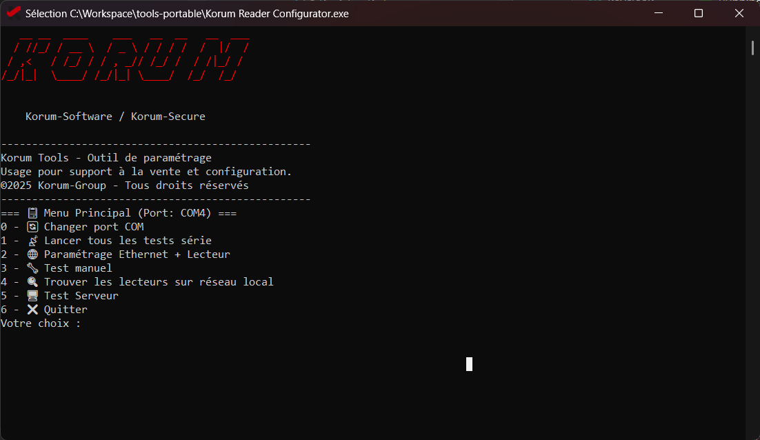Click the 'Lancer tous les tests série' line
760x440 pixels.
tap(106, 241)
